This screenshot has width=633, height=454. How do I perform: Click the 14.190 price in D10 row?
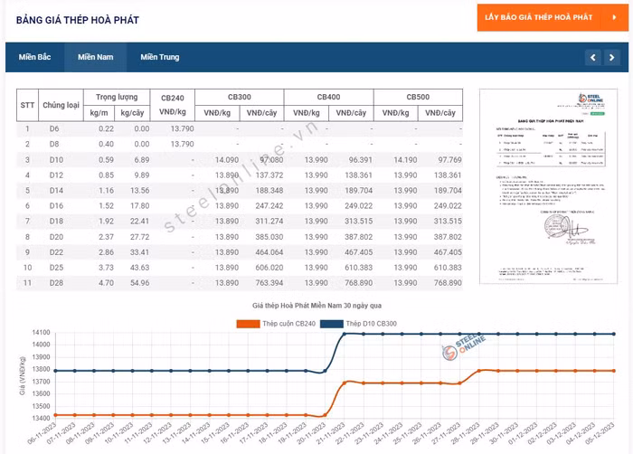pyautogui.click(x=405, y=160)
